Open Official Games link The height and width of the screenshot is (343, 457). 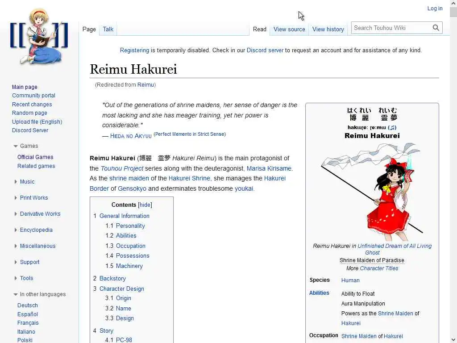35,157
